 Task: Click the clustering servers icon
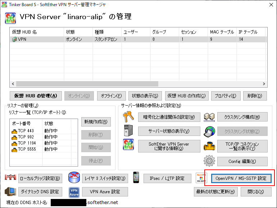[209, 117]
